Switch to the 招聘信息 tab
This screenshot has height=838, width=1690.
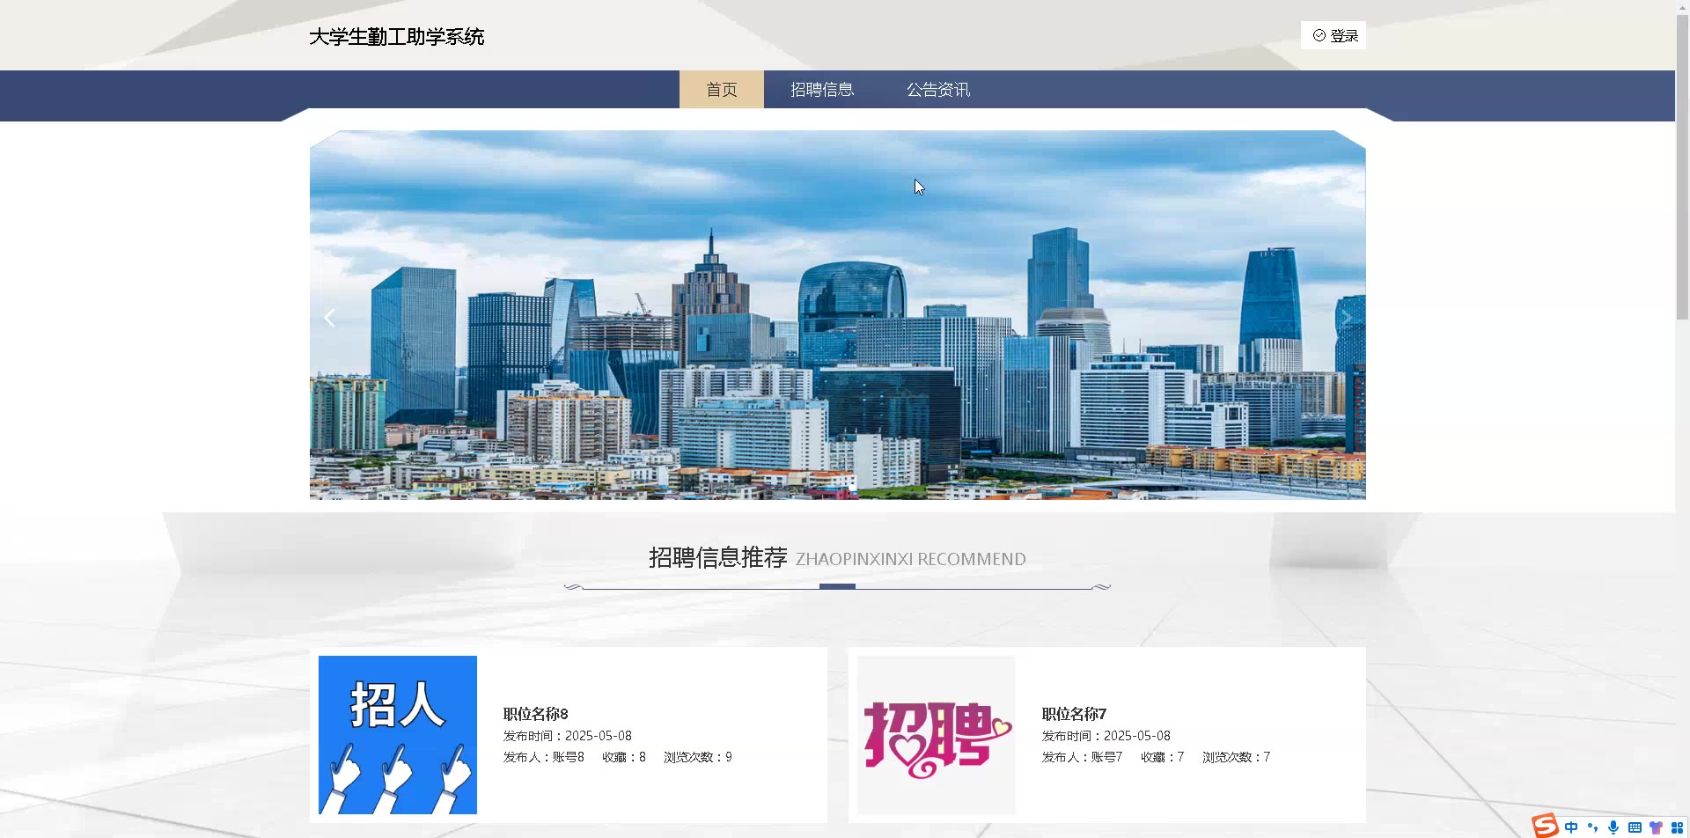pos(822,90)
